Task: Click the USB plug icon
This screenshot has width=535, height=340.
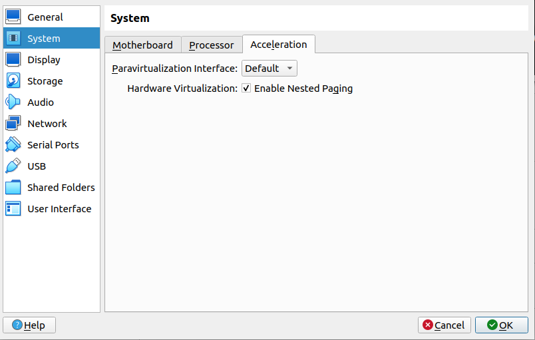Action: click(x=13, y=166)
